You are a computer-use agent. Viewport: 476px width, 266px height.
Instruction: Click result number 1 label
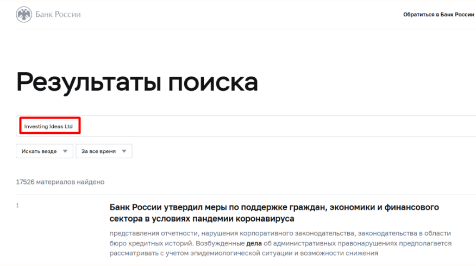pyautogui.click(x=17, y=206)
